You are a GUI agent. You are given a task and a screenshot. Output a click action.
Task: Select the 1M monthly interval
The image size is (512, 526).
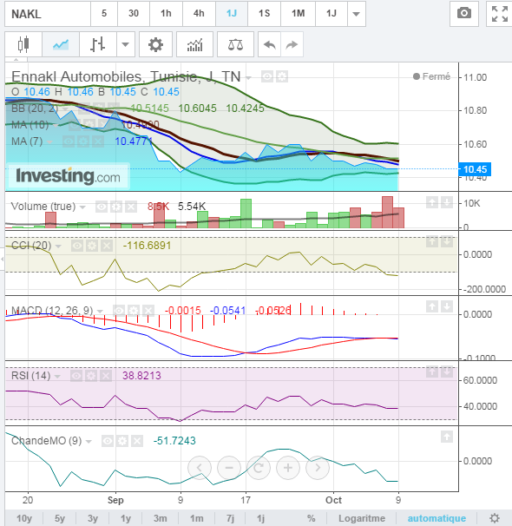click(298, 13)
